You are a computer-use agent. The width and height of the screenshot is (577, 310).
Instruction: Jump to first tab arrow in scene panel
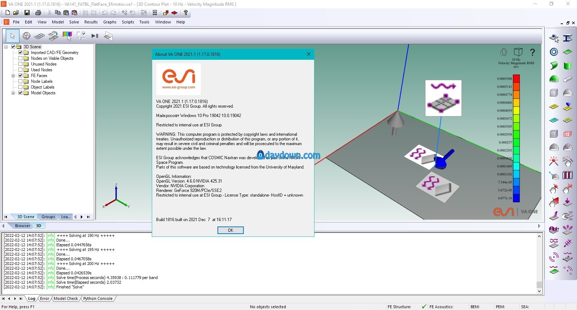coord(6,217)
